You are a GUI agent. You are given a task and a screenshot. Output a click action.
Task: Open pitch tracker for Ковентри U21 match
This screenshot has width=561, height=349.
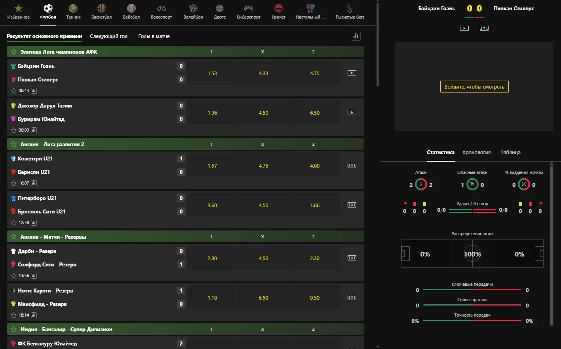tap(352, 166)
